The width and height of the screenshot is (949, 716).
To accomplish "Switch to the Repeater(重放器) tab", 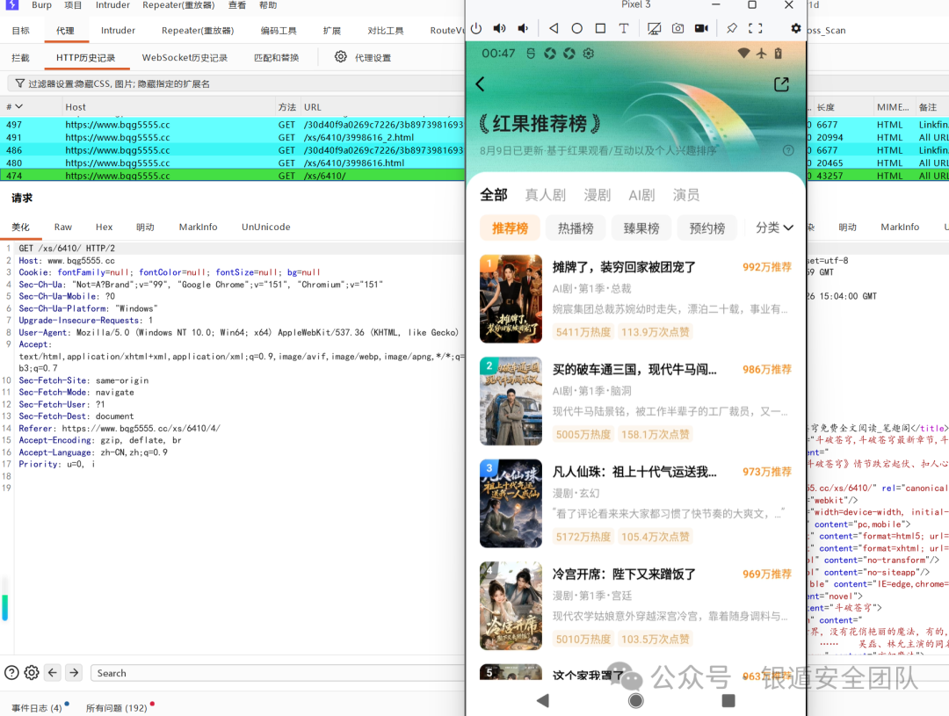I will [x=198, y=30].
